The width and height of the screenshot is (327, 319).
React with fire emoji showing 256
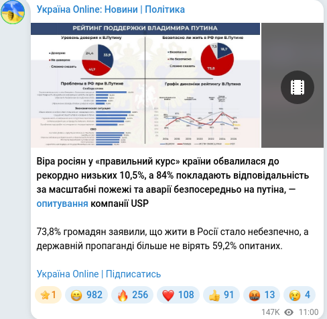click(x=133, y=295)
